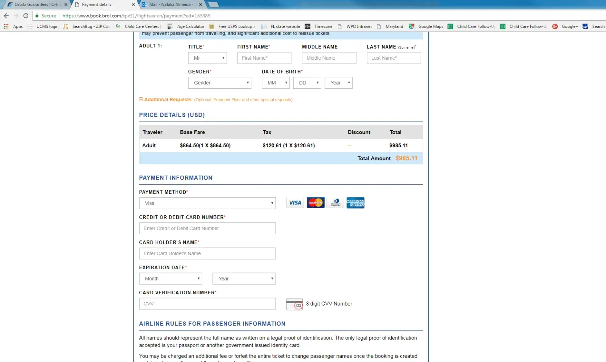Reload the payment page
Screen dimensions: 606x362
tap(26, 16)
